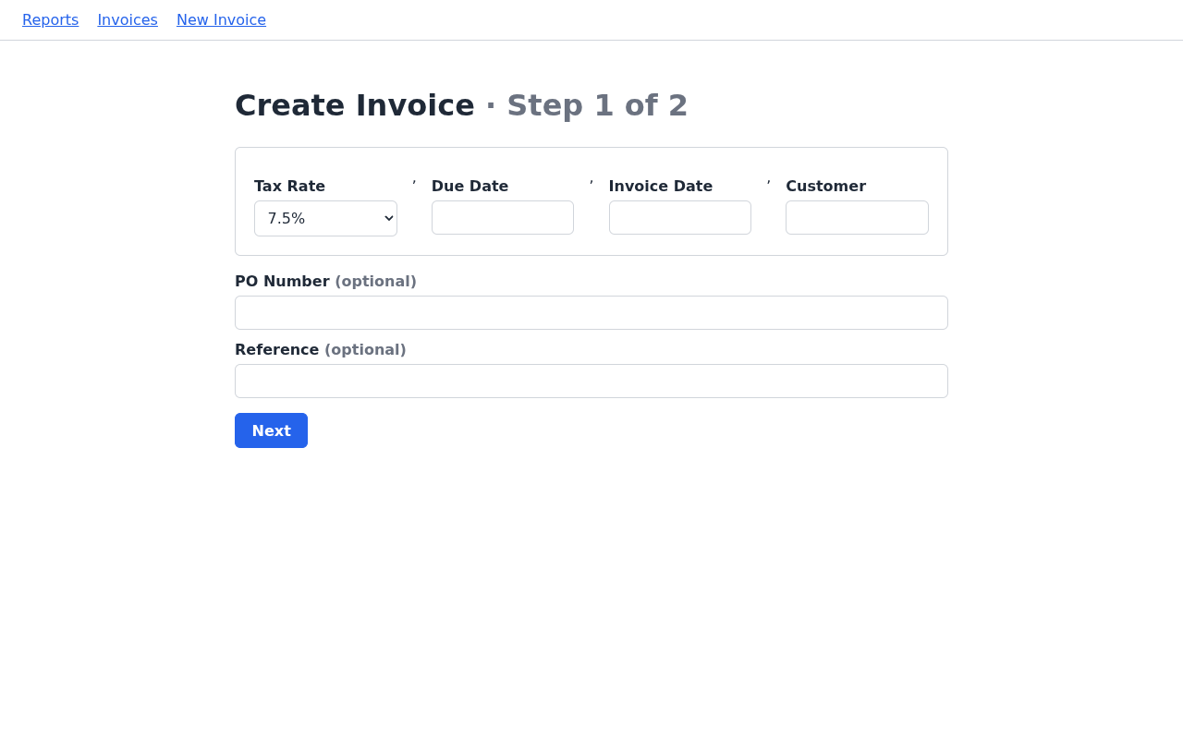Expand the Tax Rate dropdown
Image resolution: width=1183 pixels, height=739 pixels.
[325, 218]
